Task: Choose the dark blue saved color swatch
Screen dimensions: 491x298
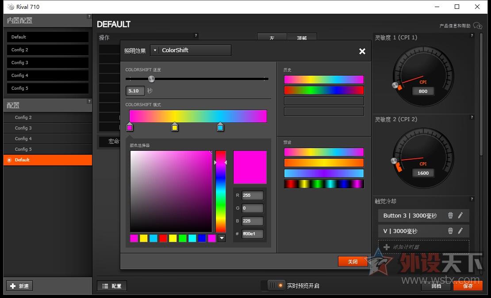Action: pyautogui.click(x=202, y=238)
